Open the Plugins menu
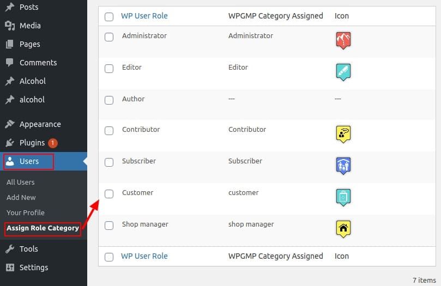Viewport: 441px width, 286px height. coord(32,143)
